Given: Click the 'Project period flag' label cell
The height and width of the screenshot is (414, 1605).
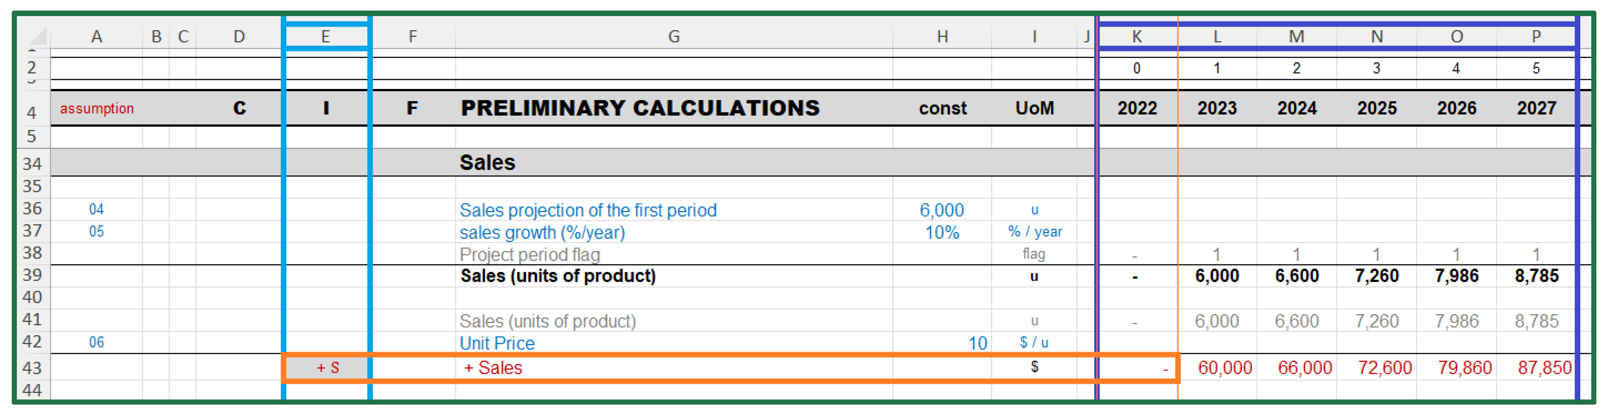Looking at the screenshot, I should (530, 254).
